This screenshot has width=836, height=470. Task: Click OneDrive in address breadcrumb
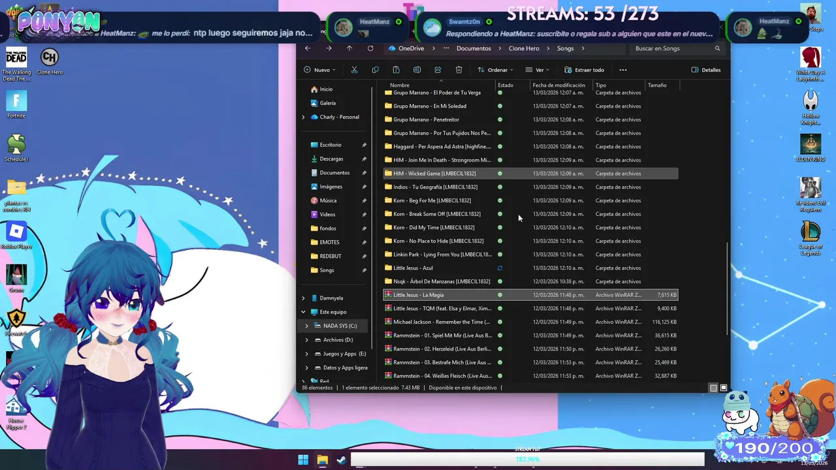click(x=411, y=48)
